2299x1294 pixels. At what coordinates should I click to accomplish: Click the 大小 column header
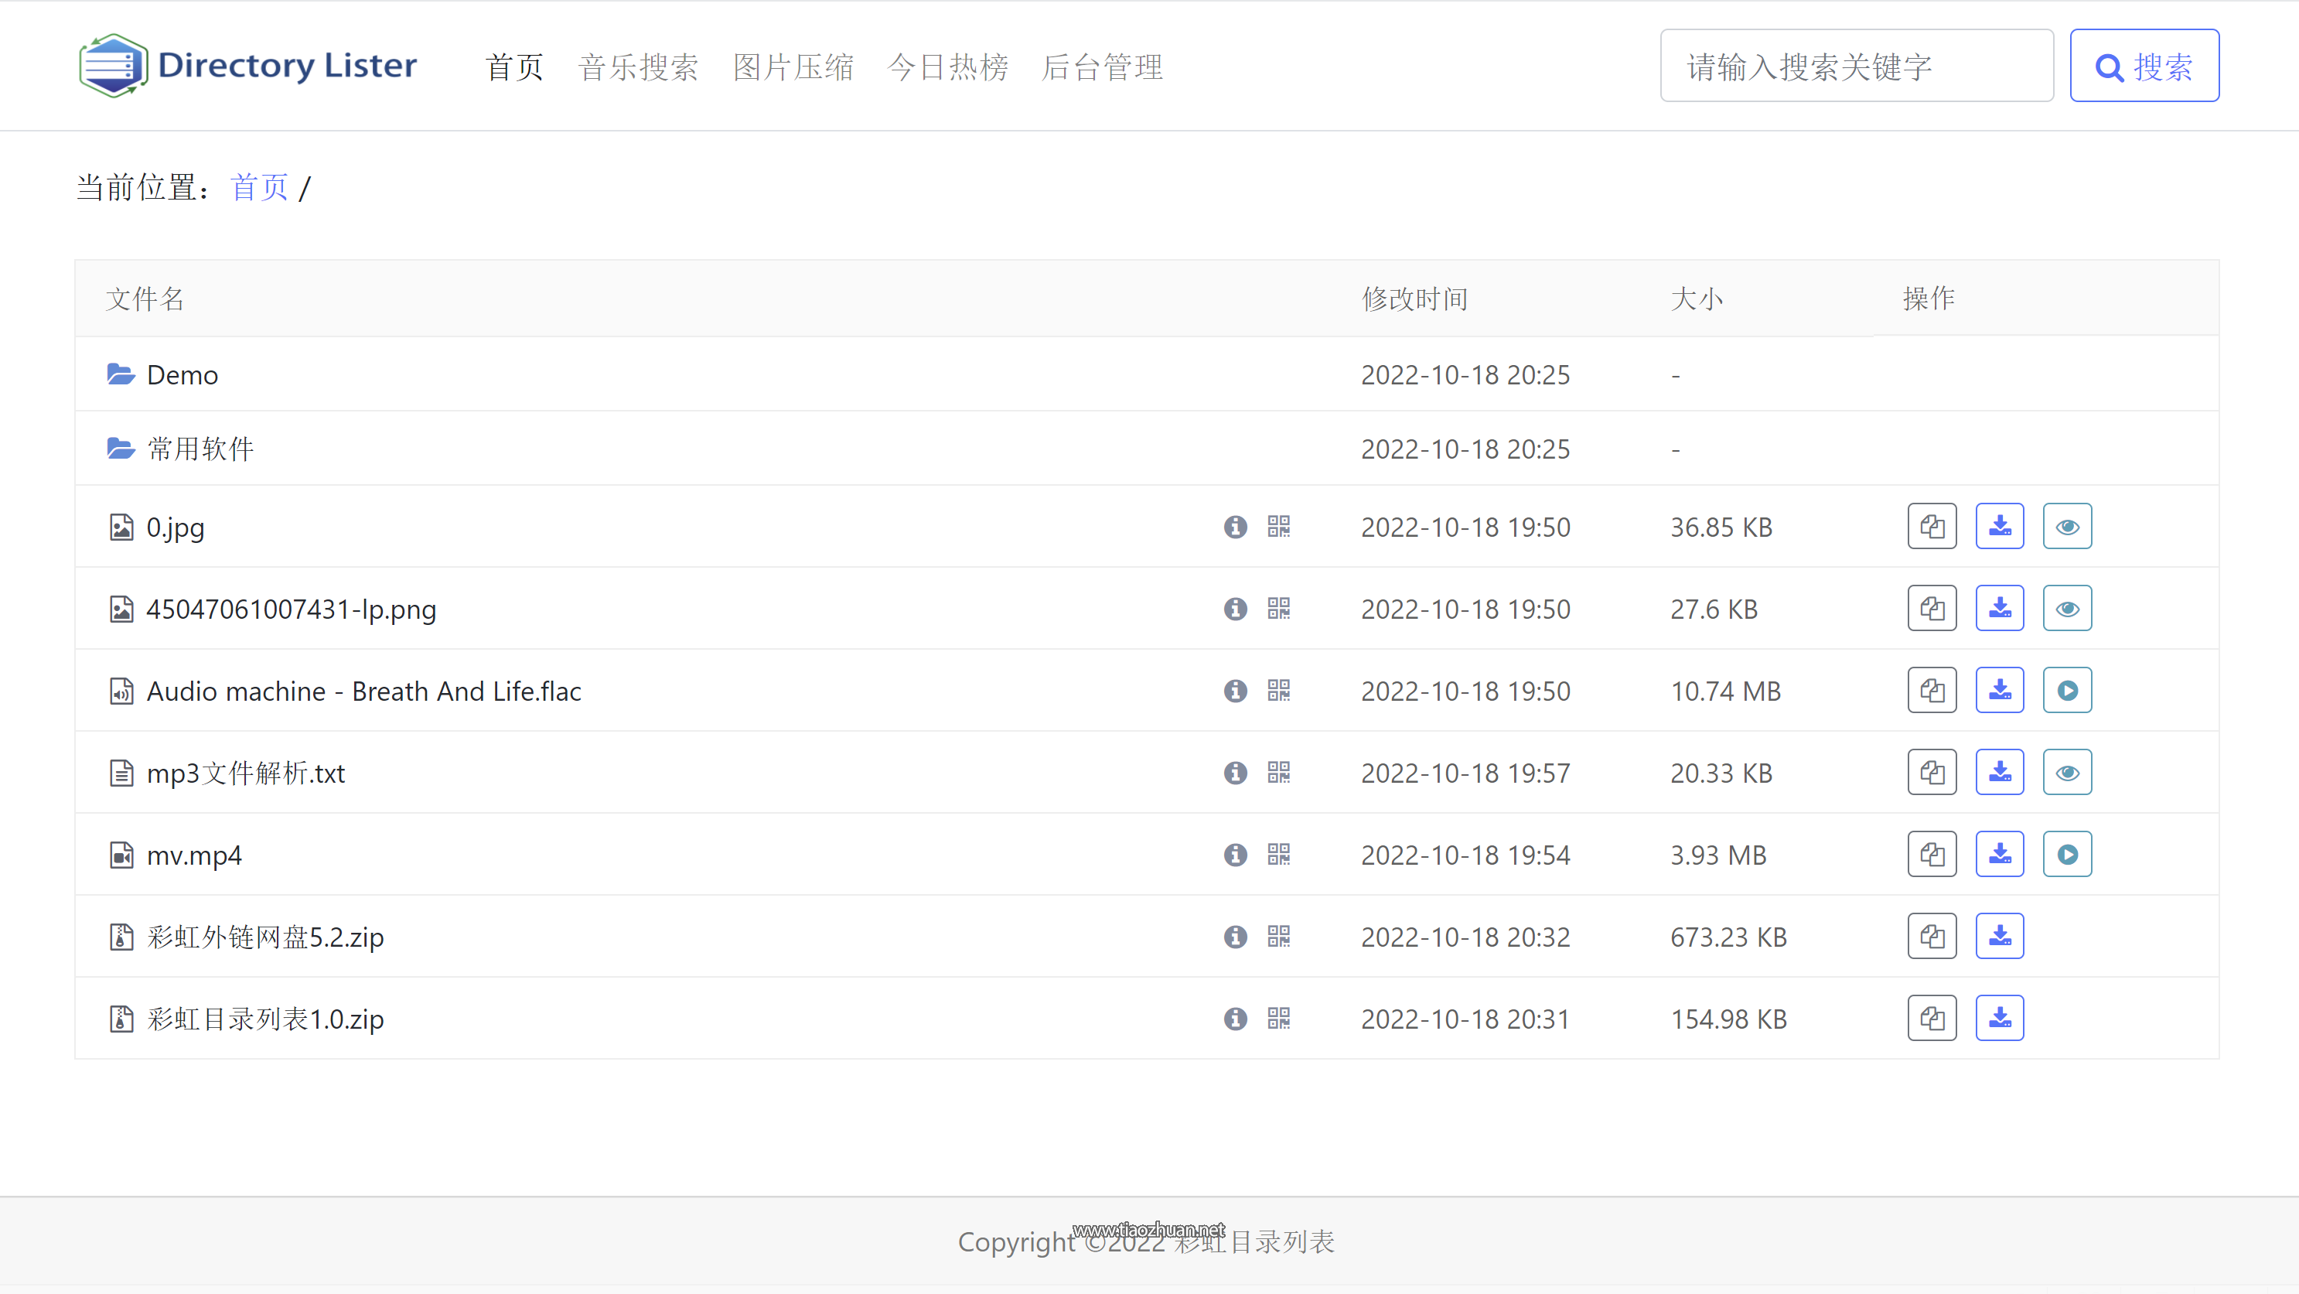tap(1697, 299)
